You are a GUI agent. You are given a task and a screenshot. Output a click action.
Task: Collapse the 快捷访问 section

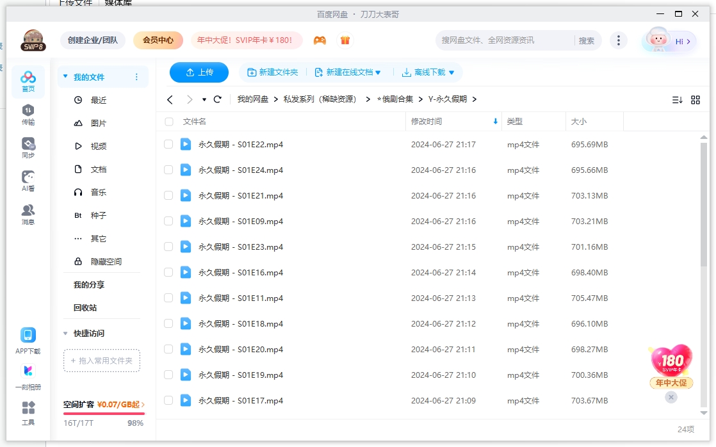click(x=65, y=333)
